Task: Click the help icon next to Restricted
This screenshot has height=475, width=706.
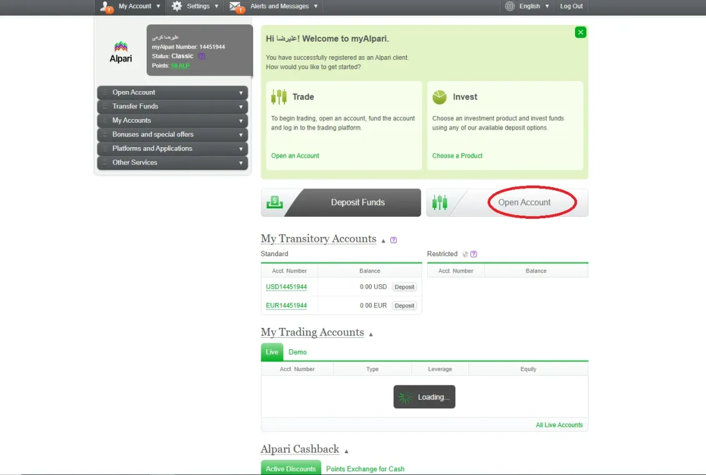Action: pos(473,254)
